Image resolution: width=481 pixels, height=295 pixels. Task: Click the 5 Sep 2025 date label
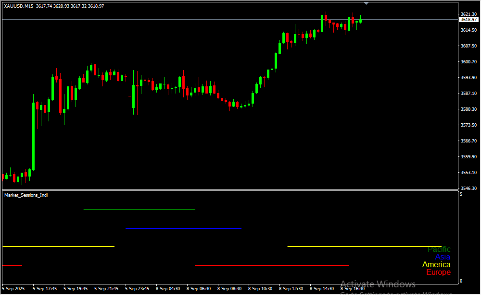coord(13,289)
